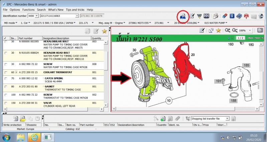Open the 100% zoom level dropdown
The width and height of the screenshot is (267, 142).
(250, 30)
